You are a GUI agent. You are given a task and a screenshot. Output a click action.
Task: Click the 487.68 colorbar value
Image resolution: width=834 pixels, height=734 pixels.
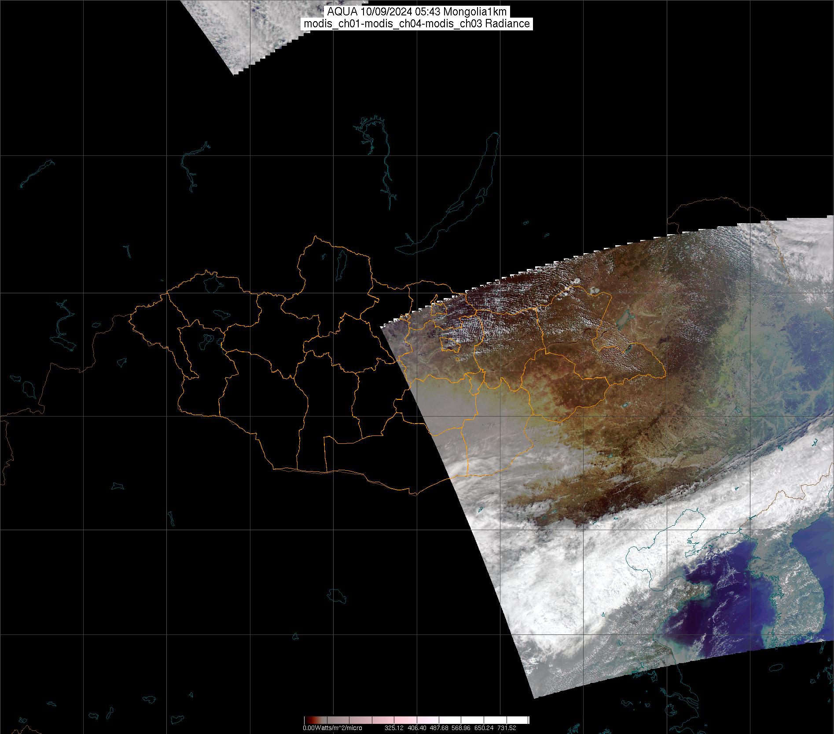pos(439,728)
